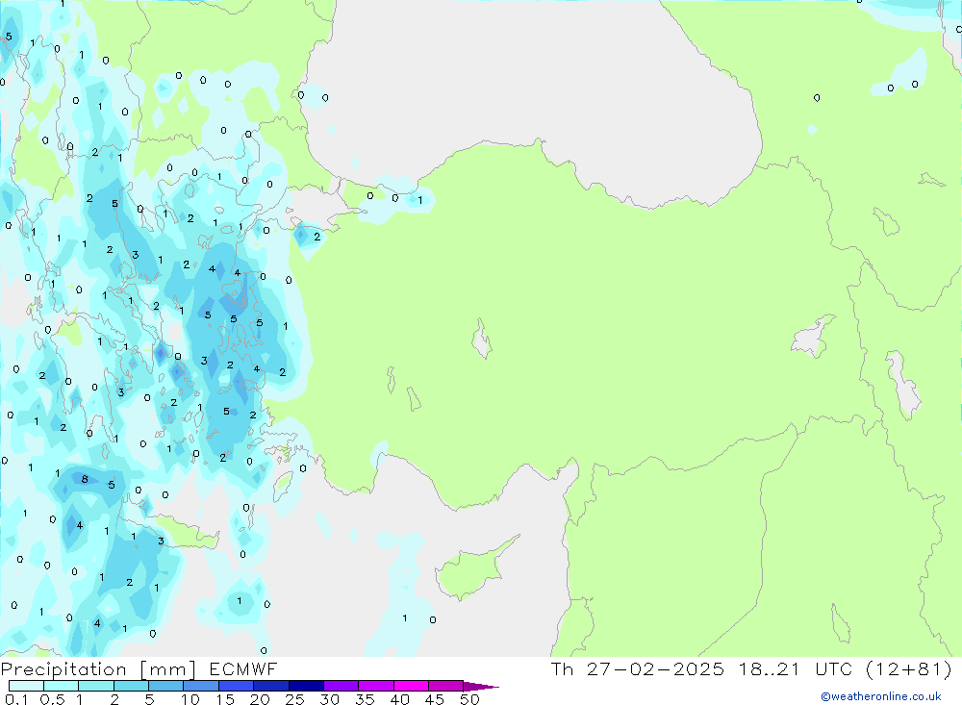Select the 5–10 mm legend swatch
Viewport: 962px width, 705px height.
[x=165, y=686]
